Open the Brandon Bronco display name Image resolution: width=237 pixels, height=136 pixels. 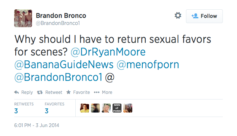coord(61,16)
